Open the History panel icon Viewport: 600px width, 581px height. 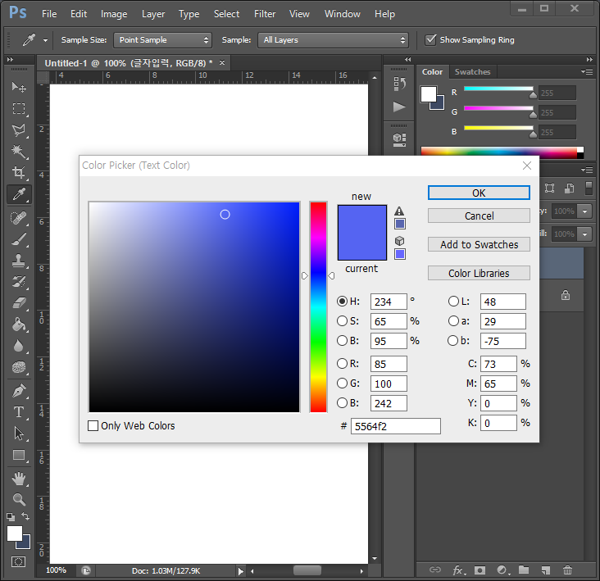pyautogui.click(x=399, y=84)
